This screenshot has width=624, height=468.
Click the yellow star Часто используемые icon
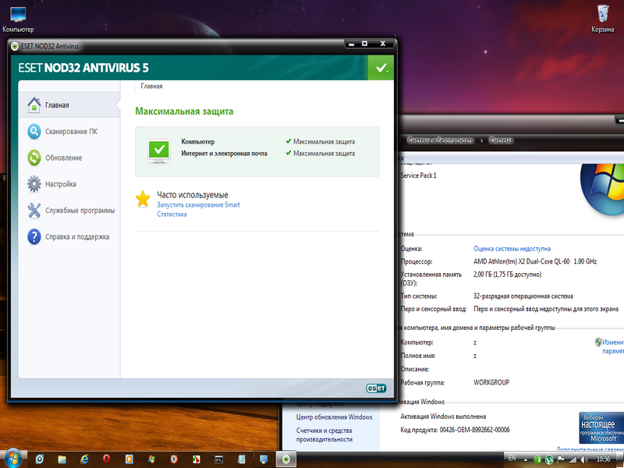[x=143, y=199]
